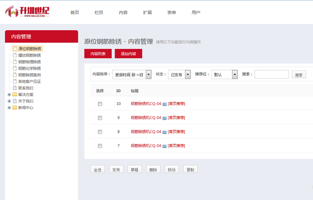The height and width of the screenshot is (200, 313).
Task: Open 用户 in top navigation
Action: point(196,13)
